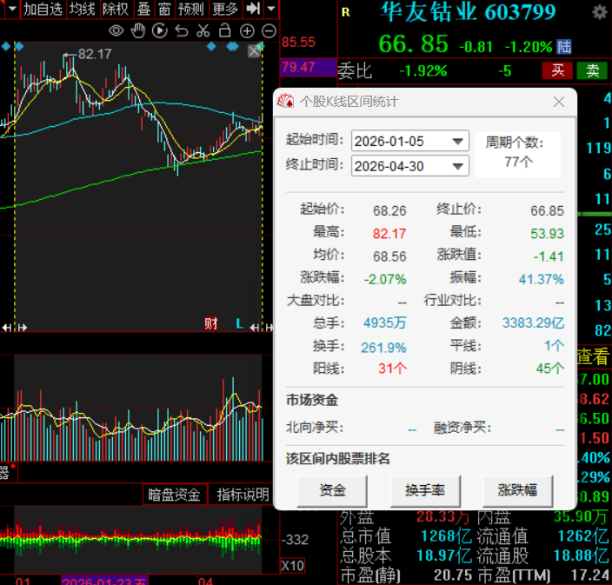Viewport: 612px width, 585px height.
Task: Close the selection range with the gray X
Action: click(254, 50)
